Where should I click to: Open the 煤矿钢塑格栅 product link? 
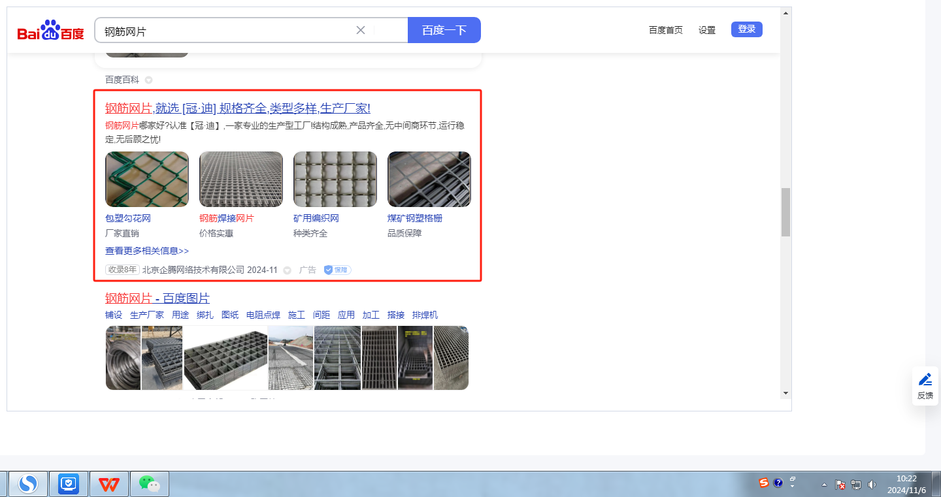pyautogui.click(x=415, y=218)
